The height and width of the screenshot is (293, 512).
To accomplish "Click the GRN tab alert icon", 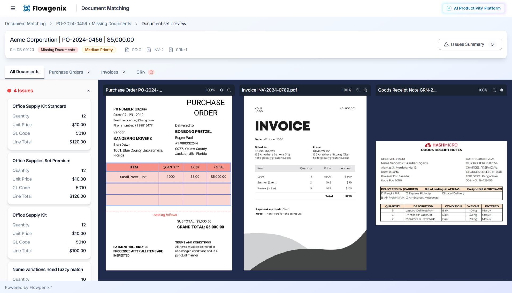I will point(151,72).
